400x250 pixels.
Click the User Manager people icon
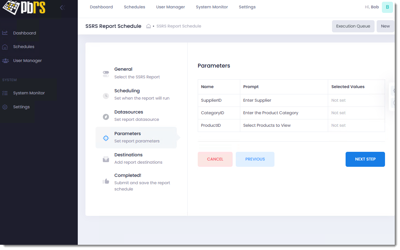coord(5,61)
